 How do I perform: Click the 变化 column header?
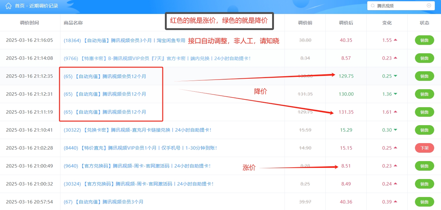[x=387, y=23]
